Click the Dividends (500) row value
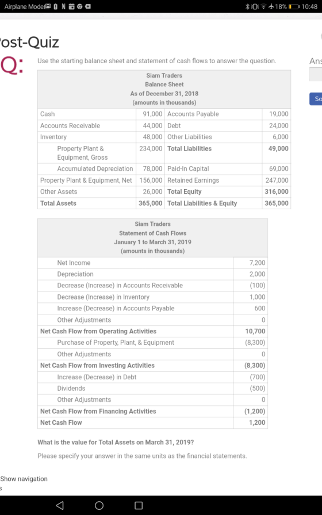The height and width of the screenshot is (515, 322). click(250, 388)
